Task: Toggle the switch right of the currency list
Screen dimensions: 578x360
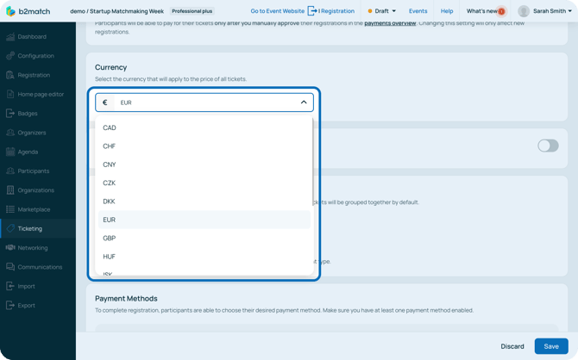Action: 548,146
